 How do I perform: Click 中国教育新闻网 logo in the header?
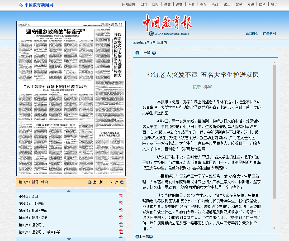[x=36, y=4]
